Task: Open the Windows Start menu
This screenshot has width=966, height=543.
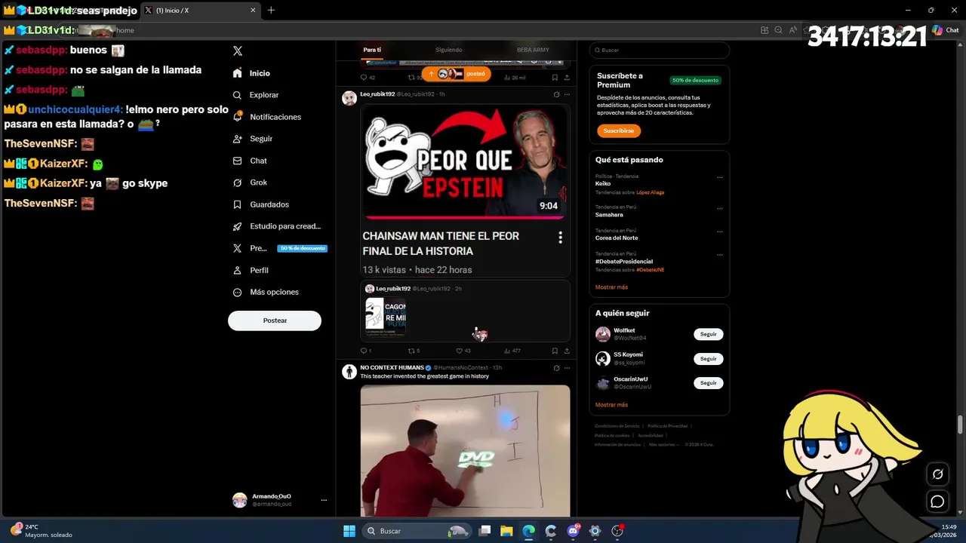Action: 349,531
